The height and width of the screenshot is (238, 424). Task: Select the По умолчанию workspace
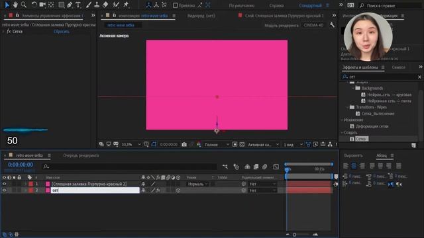click(241, 5)
